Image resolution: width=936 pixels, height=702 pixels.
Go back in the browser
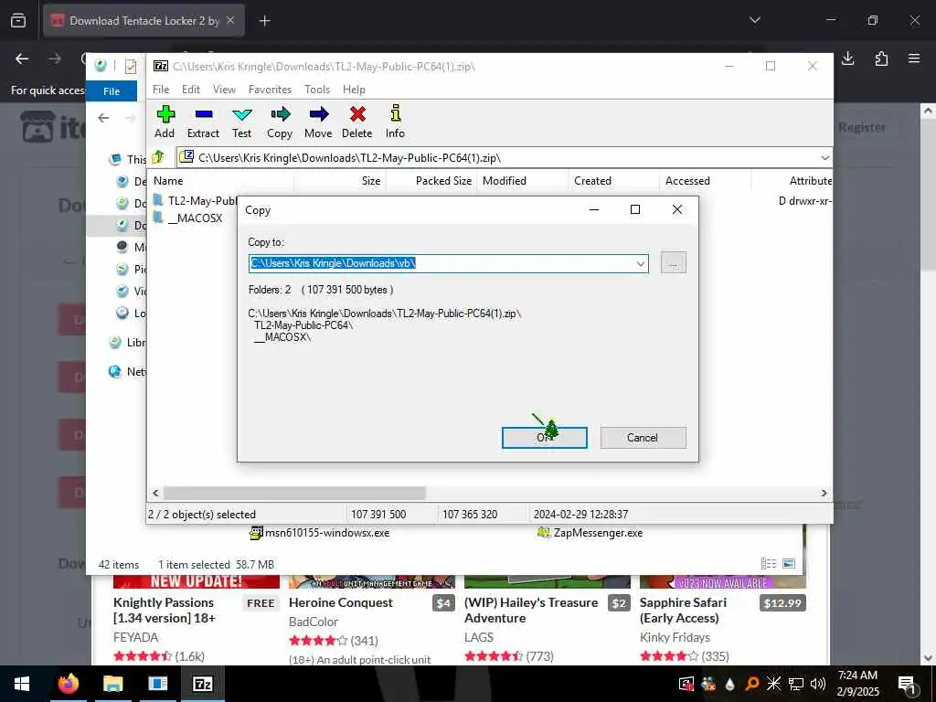point(22,58)
